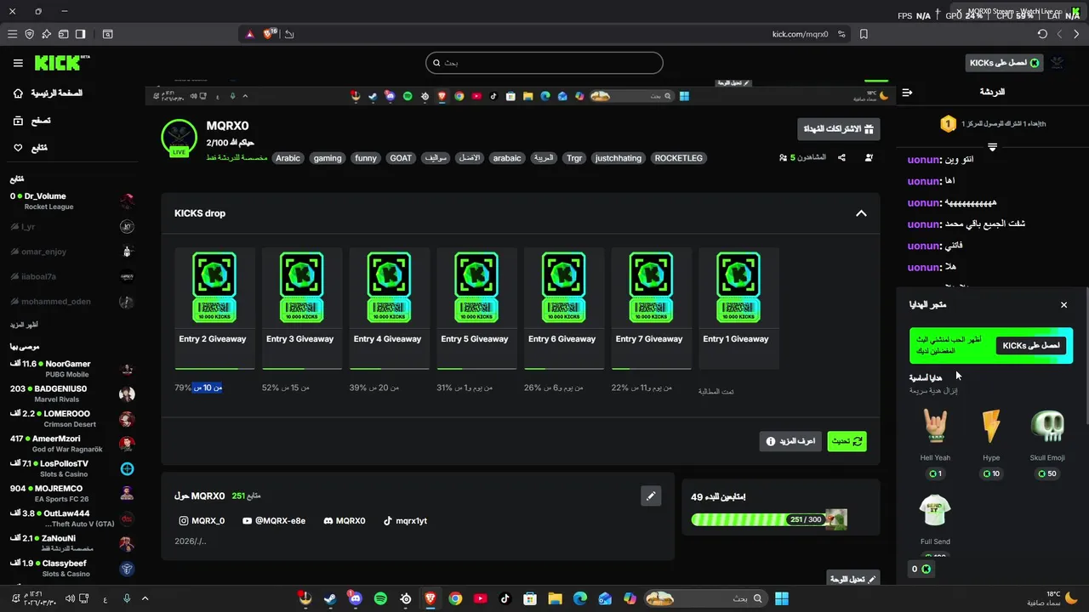Click the Arabic tag chip
This screenshot has height=612, width=1089.
click(288, 158)
